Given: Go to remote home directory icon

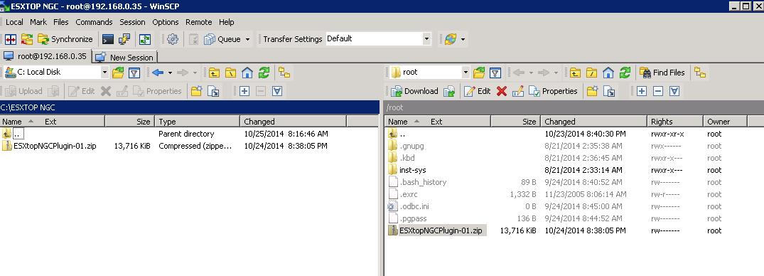Looking at the screenshot, I should pyautogui.click(x=608, y=73).
